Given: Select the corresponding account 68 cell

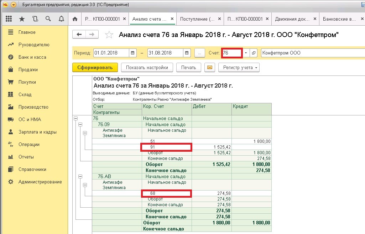Looking at the screenshot, I should point(167,193).
